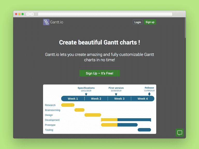Click the page vertical scrollbar thumb
The height and width of the screenshot is (149, 199).
click(185, 28)
